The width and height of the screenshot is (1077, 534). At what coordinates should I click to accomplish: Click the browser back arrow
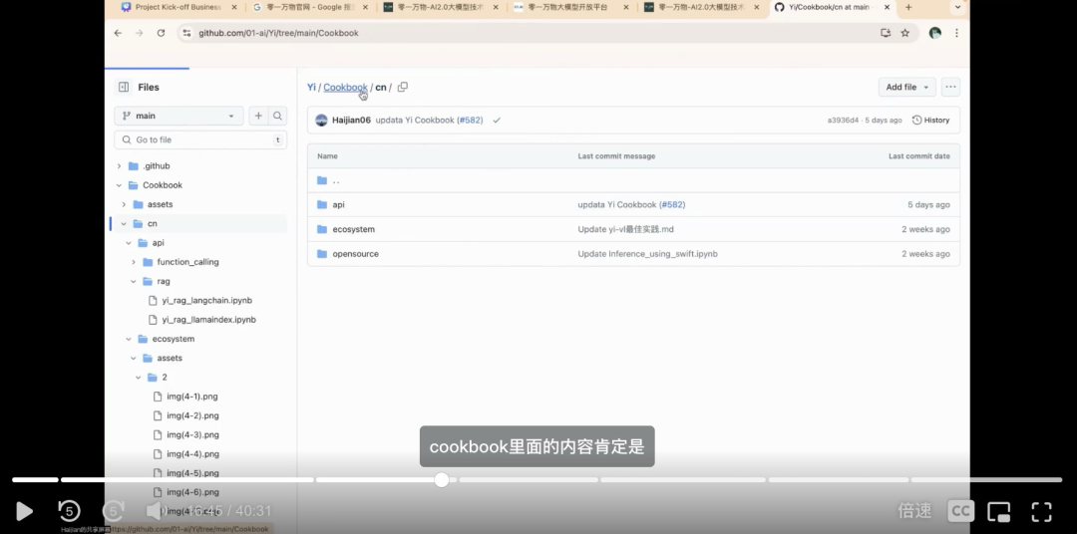[118, 33]
